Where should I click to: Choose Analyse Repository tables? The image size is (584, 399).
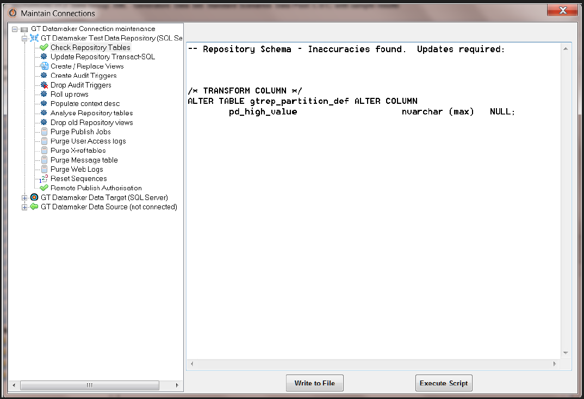point(91,113)
